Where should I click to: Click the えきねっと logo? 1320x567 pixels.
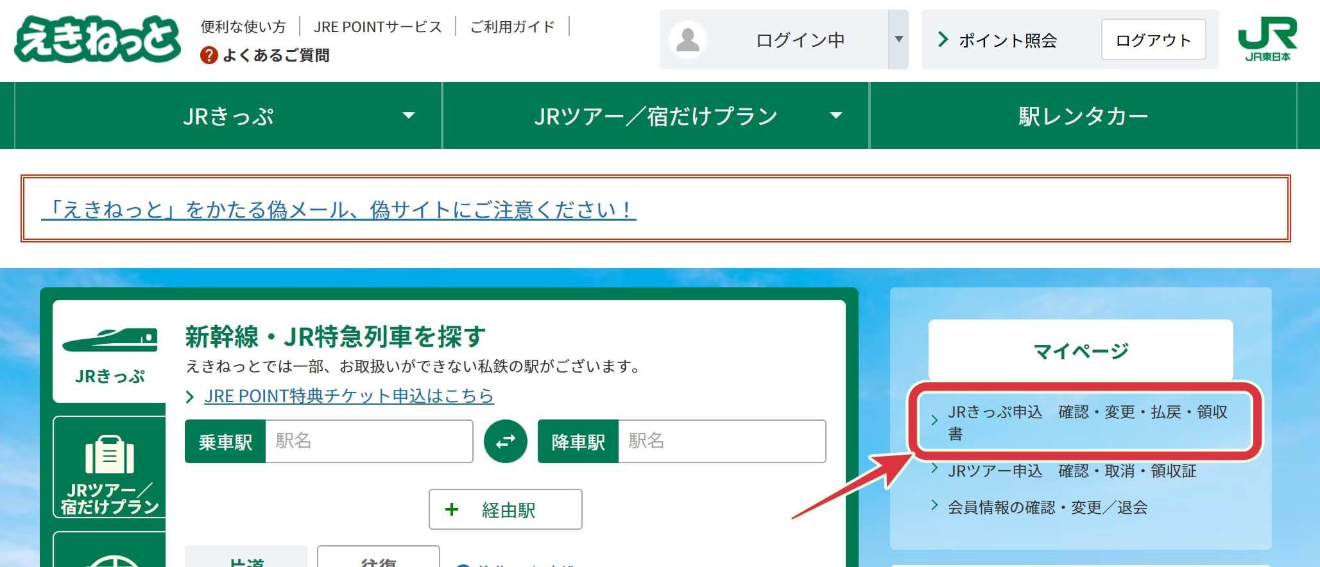(98, 39)
